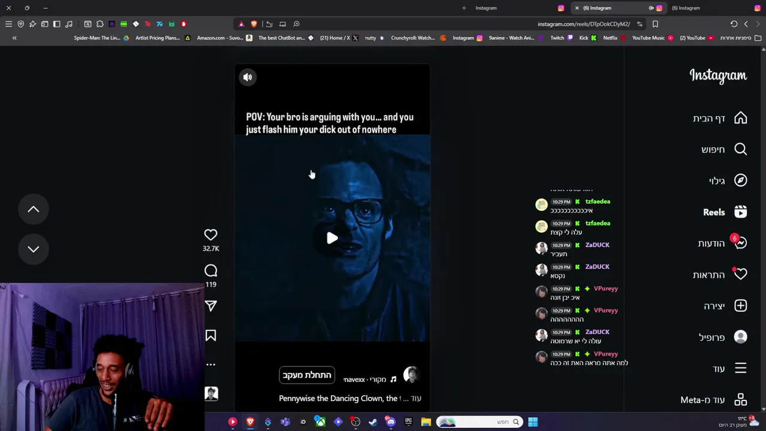The image size is (766, 431).
Task: Click the address bar URL
Action: point(583,24)
